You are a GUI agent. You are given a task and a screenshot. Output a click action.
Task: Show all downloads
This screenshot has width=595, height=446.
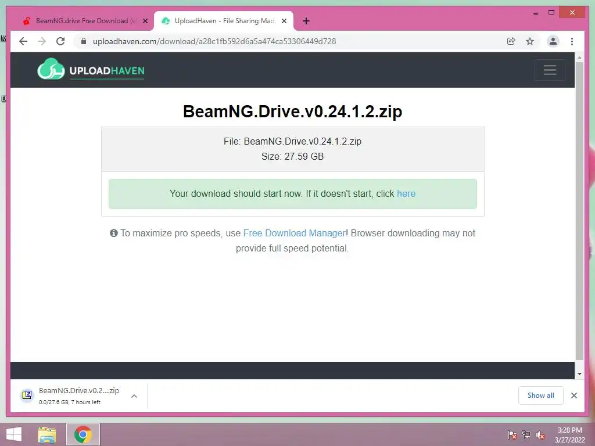coord(541,395)
